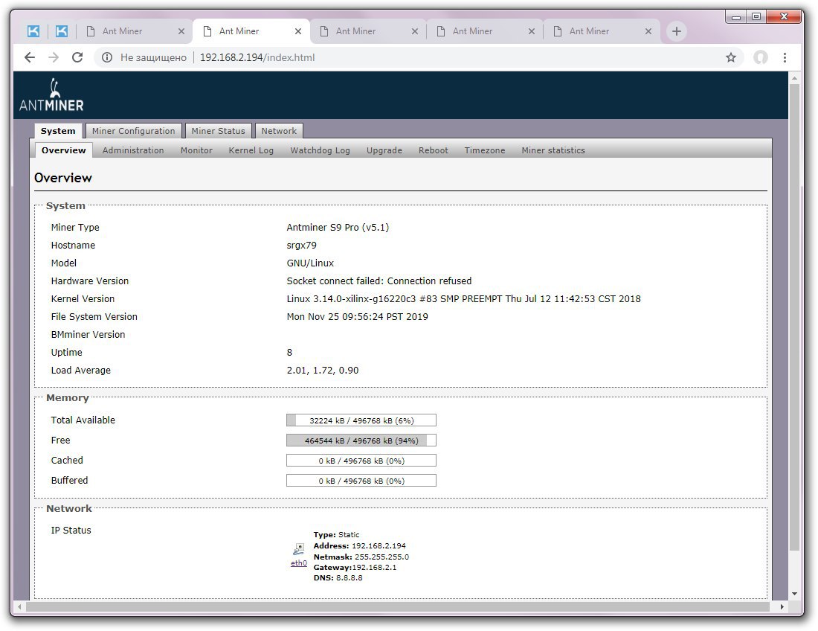
Task: Open the Miner Configuration tab
Action: pos(134,131)
